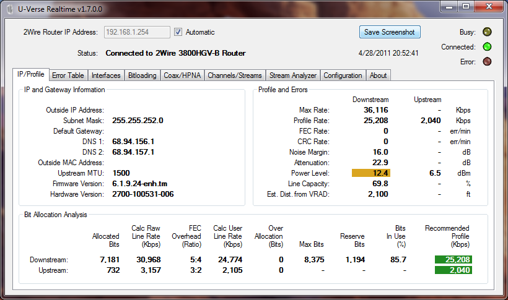Image resolution: width=508 pixels, height=300 pixels.
Task: Click the Profile Rate upstream value 2,040
Action: coord(431,121)
